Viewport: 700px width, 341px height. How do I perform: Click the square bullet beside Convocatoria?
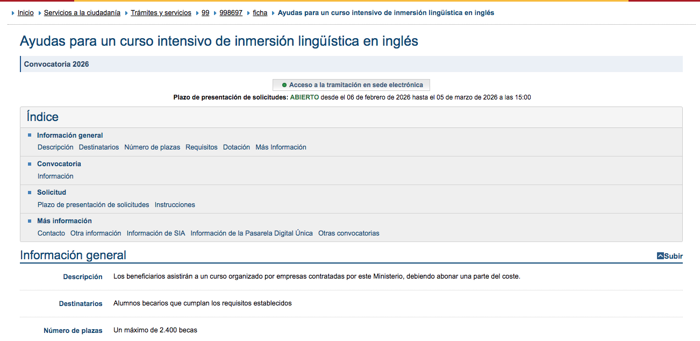tap(29, 164)
